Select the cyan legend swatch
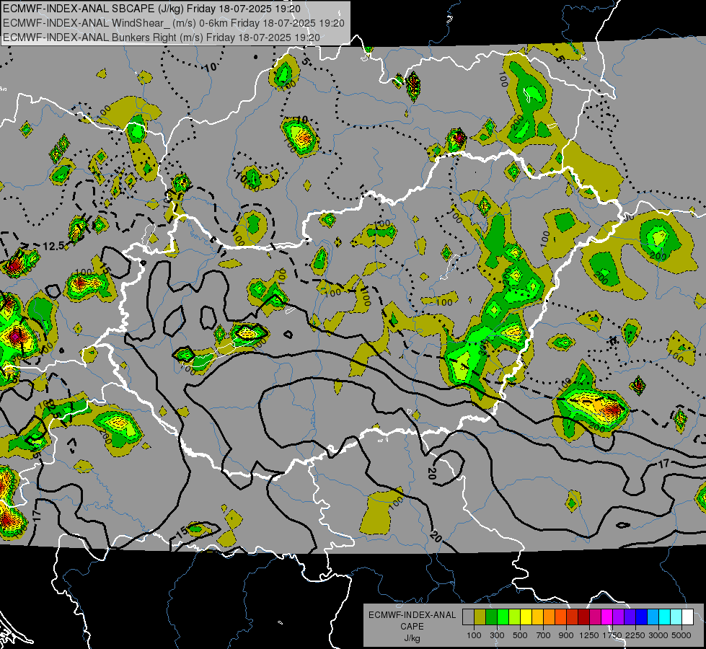Image resolution: width=706 pixels, height=649 pixels. click(665, 617)
